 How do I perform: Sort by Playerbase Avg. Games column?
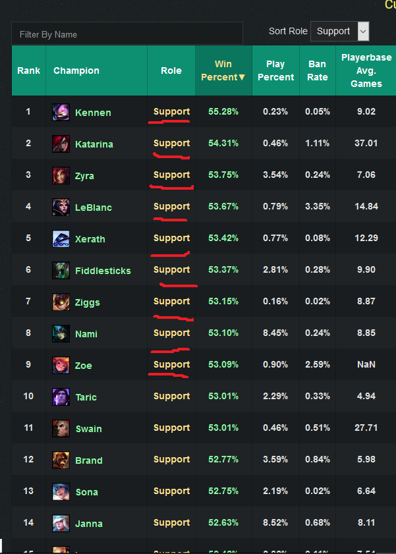(366, 70)
